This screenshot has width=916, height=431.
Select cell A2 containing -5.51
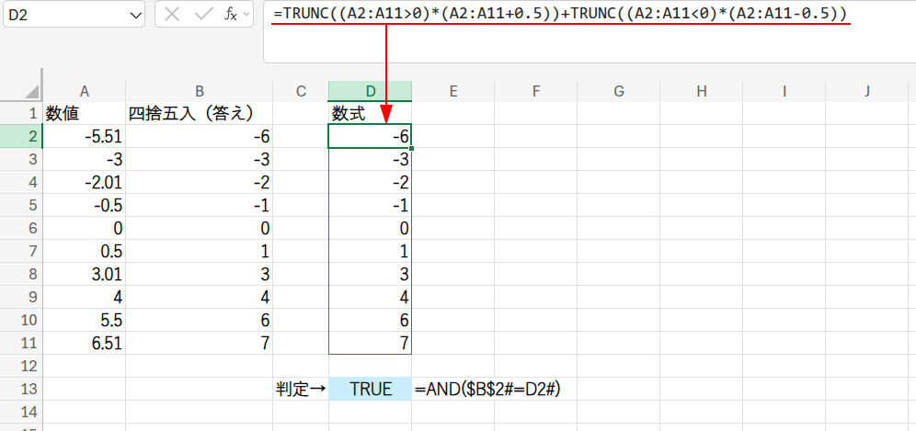(84, 136)
